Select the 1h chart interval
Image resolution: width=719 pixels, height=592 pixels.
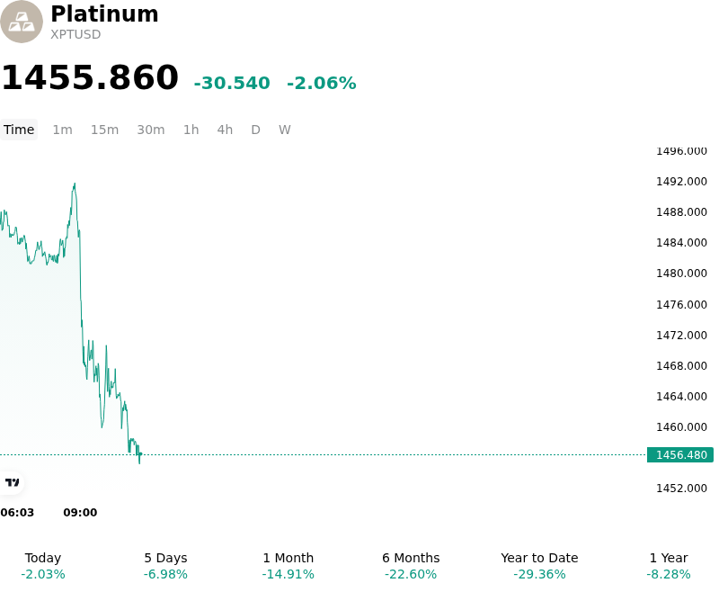191,130
